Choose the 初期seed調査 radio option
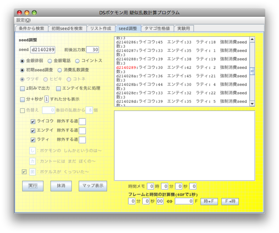This screenshot has height=233, width=279. click(x=22, y=70)
